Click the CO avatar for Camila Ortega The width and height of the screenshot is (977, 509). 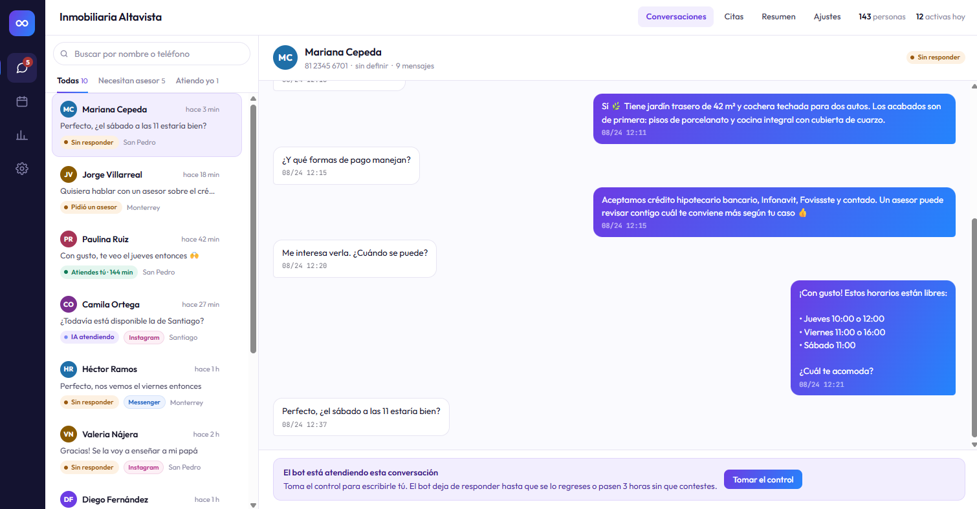[x=69, y=304]
